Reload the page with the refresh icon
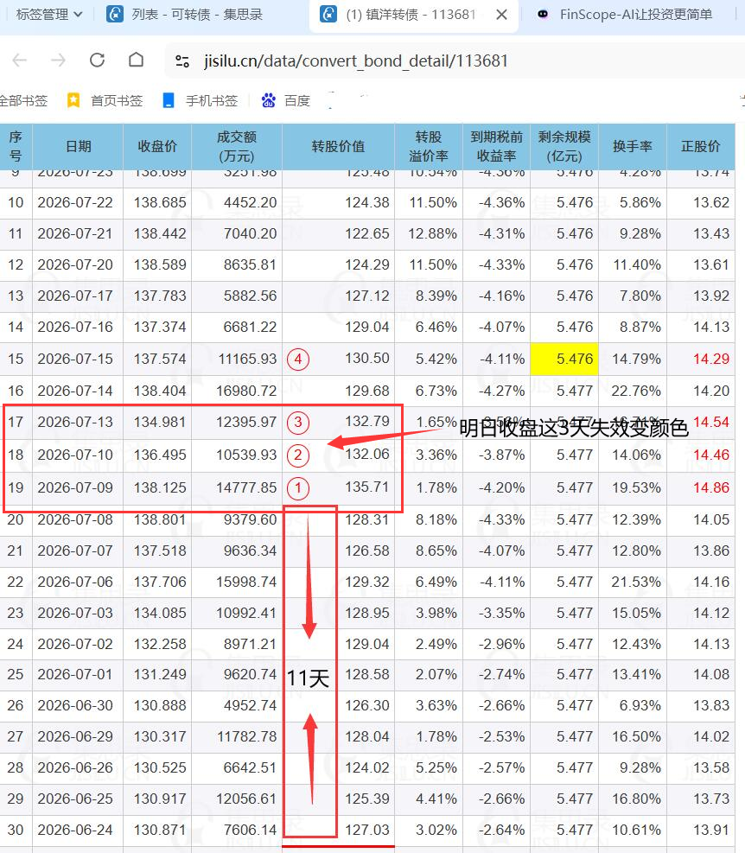 (x=97, y=60)
